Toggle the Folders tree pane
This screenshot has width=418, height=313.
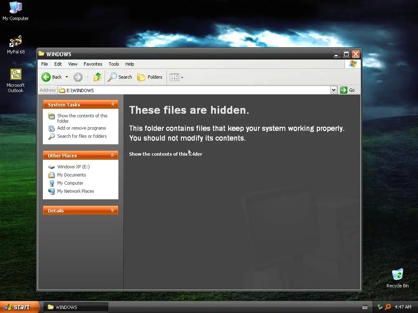[x=149, y=77]
